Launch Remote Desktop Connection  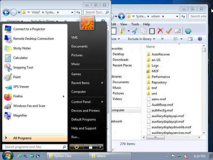click(35, 39)
